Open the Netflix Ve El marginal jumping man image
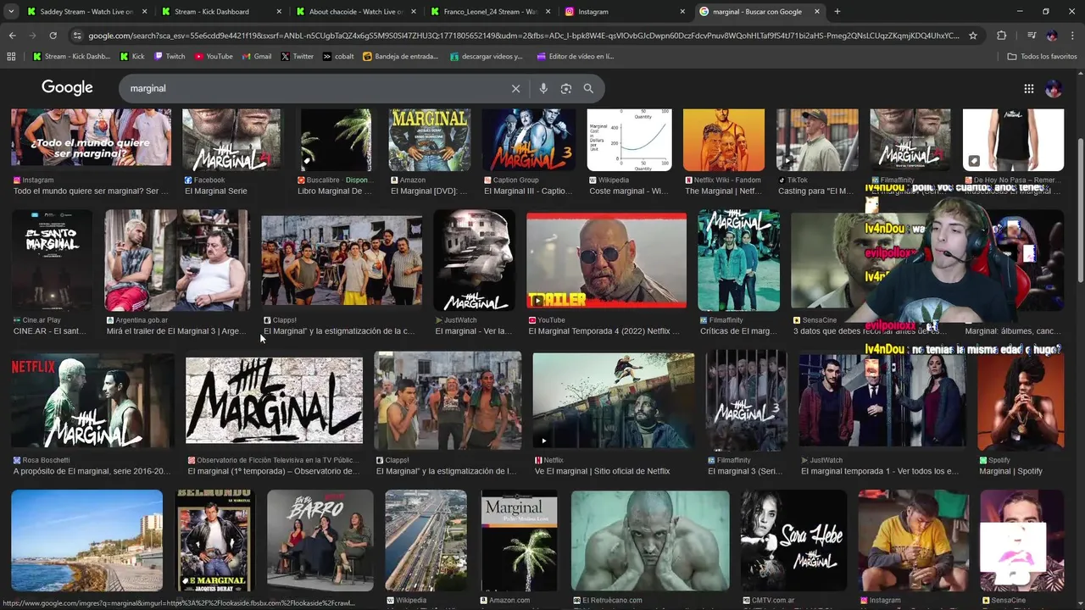This screenshot has width=1085, height=610. pyautogui.click(x=614, y=400)
